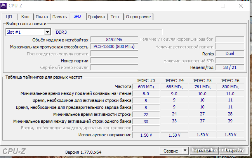252x158 pixels.
Task: Click the 8192 МБ module size value
Action: pos(114,39)
